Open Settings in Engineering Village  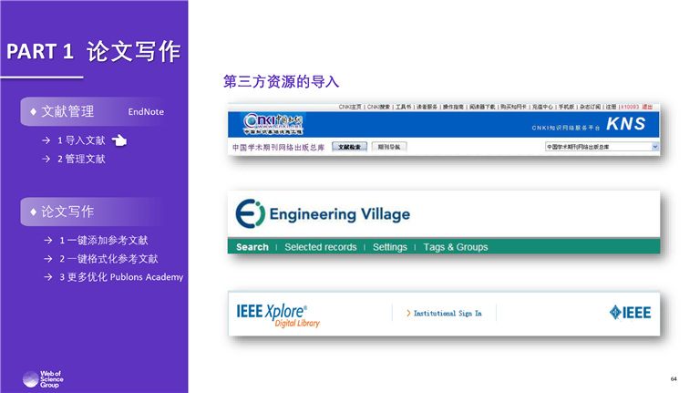[390, 247]
